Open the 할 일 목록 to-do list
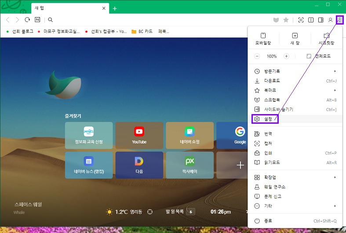This screenshot has width=346, height=233. [x=180, y=212]
